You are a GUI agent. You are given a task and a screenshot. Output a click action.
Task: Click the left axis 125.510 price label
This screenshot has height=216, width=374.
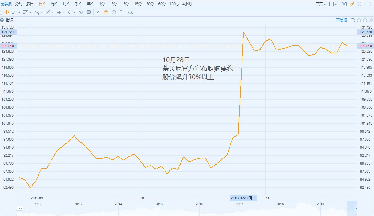point(8,46)
